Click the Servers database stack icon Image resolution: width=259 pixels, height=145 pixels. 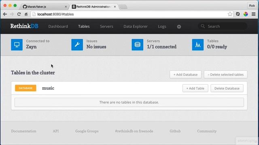138,45
